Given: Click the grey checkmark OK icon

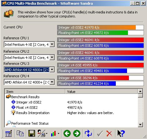Looking at the screenshot, I should coord(100,133).
